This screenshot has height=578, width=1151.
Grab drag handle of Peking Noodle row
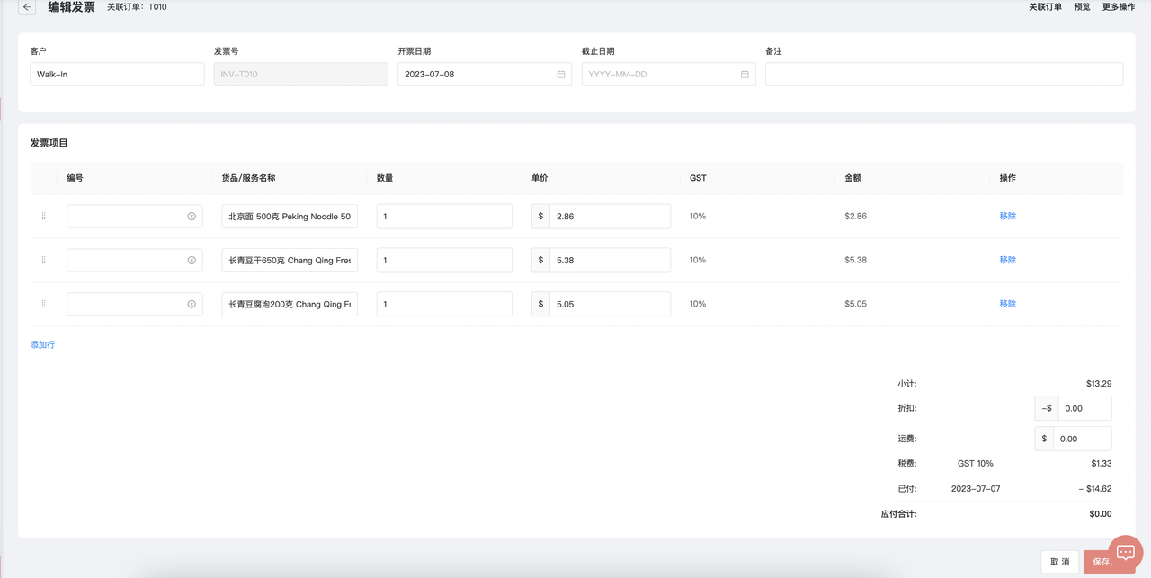(43, 217)
